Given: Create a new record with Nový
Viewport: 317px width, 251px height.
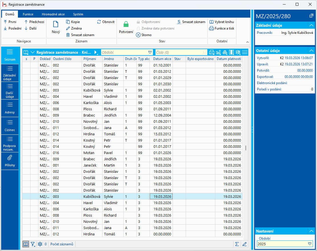Looking at the screenshot, I should click(x=56, y=27).
